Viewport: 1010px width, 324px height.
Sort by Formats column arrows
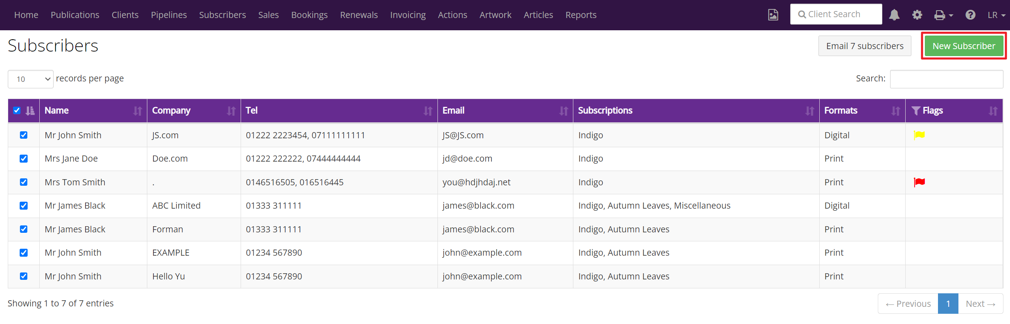896,111
